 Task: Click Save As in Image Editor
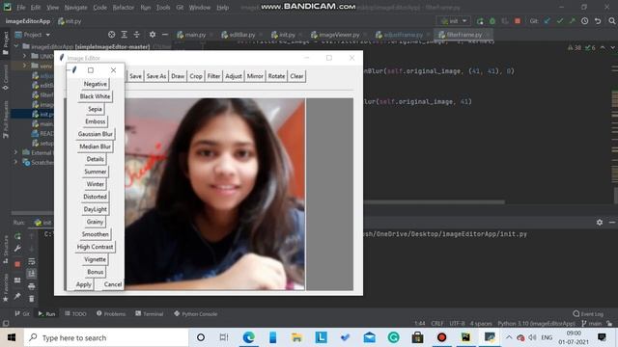click(156, 76)
